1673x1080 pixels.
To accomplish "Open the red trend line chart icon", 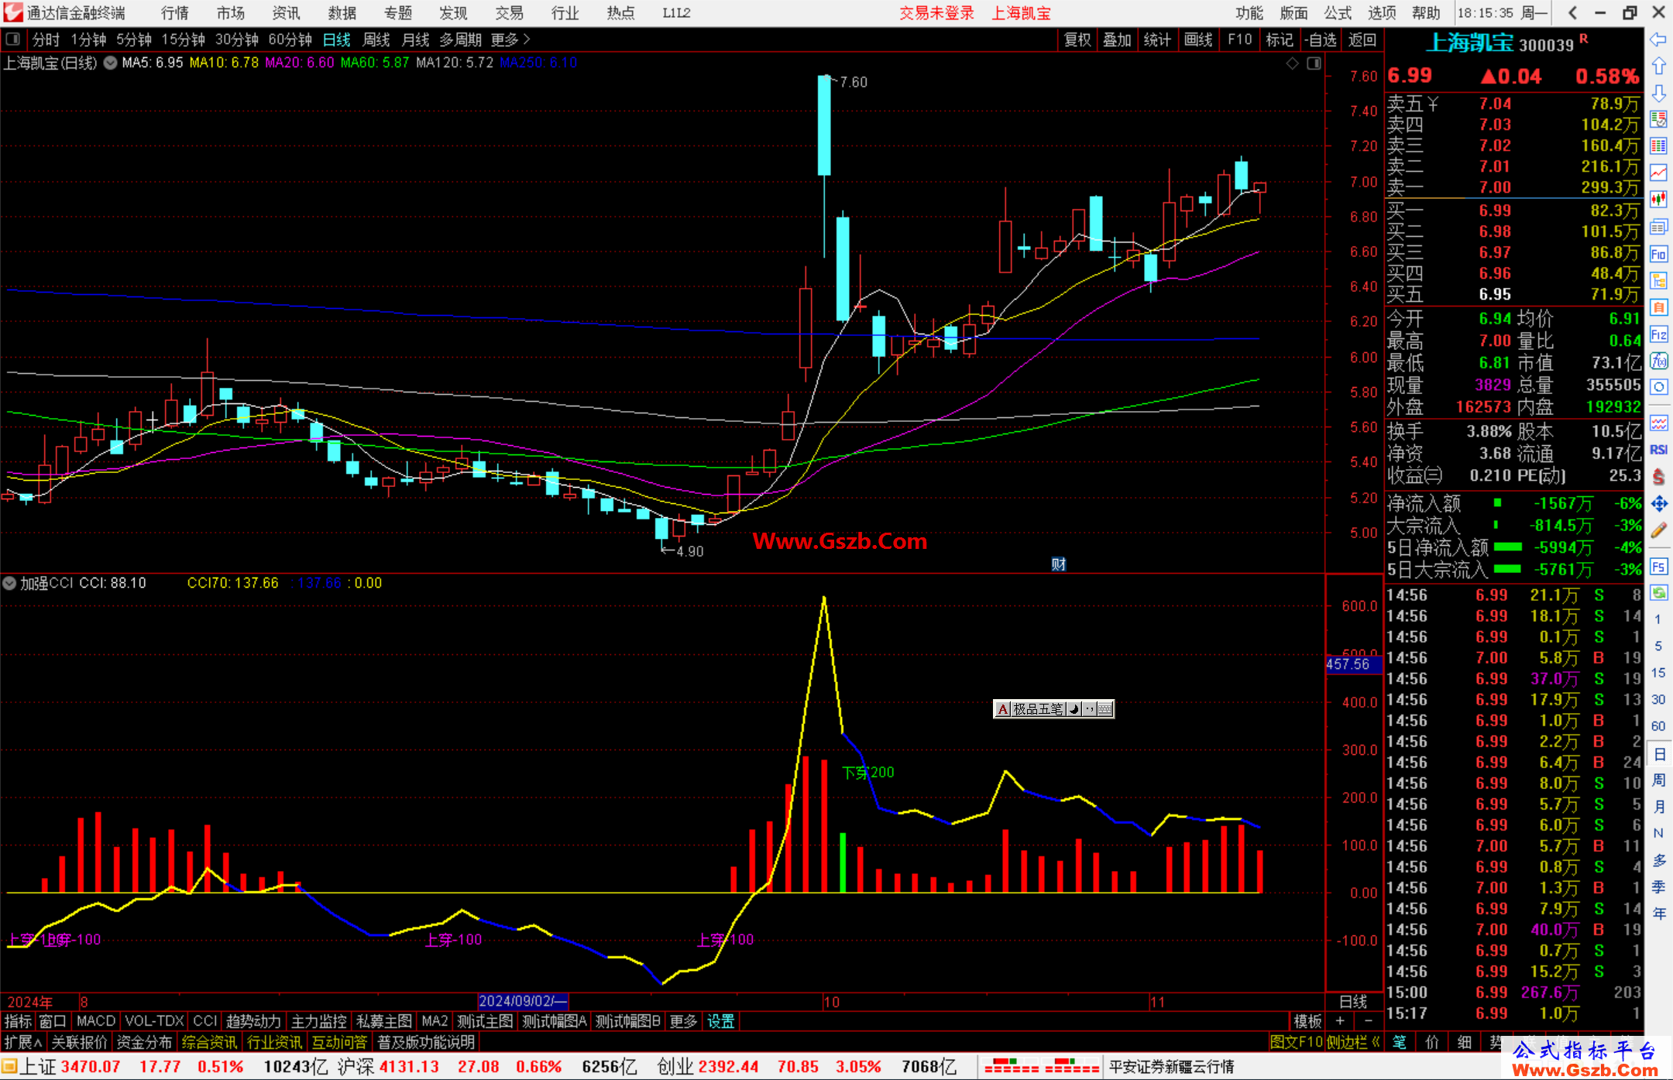I will 1658,173.
